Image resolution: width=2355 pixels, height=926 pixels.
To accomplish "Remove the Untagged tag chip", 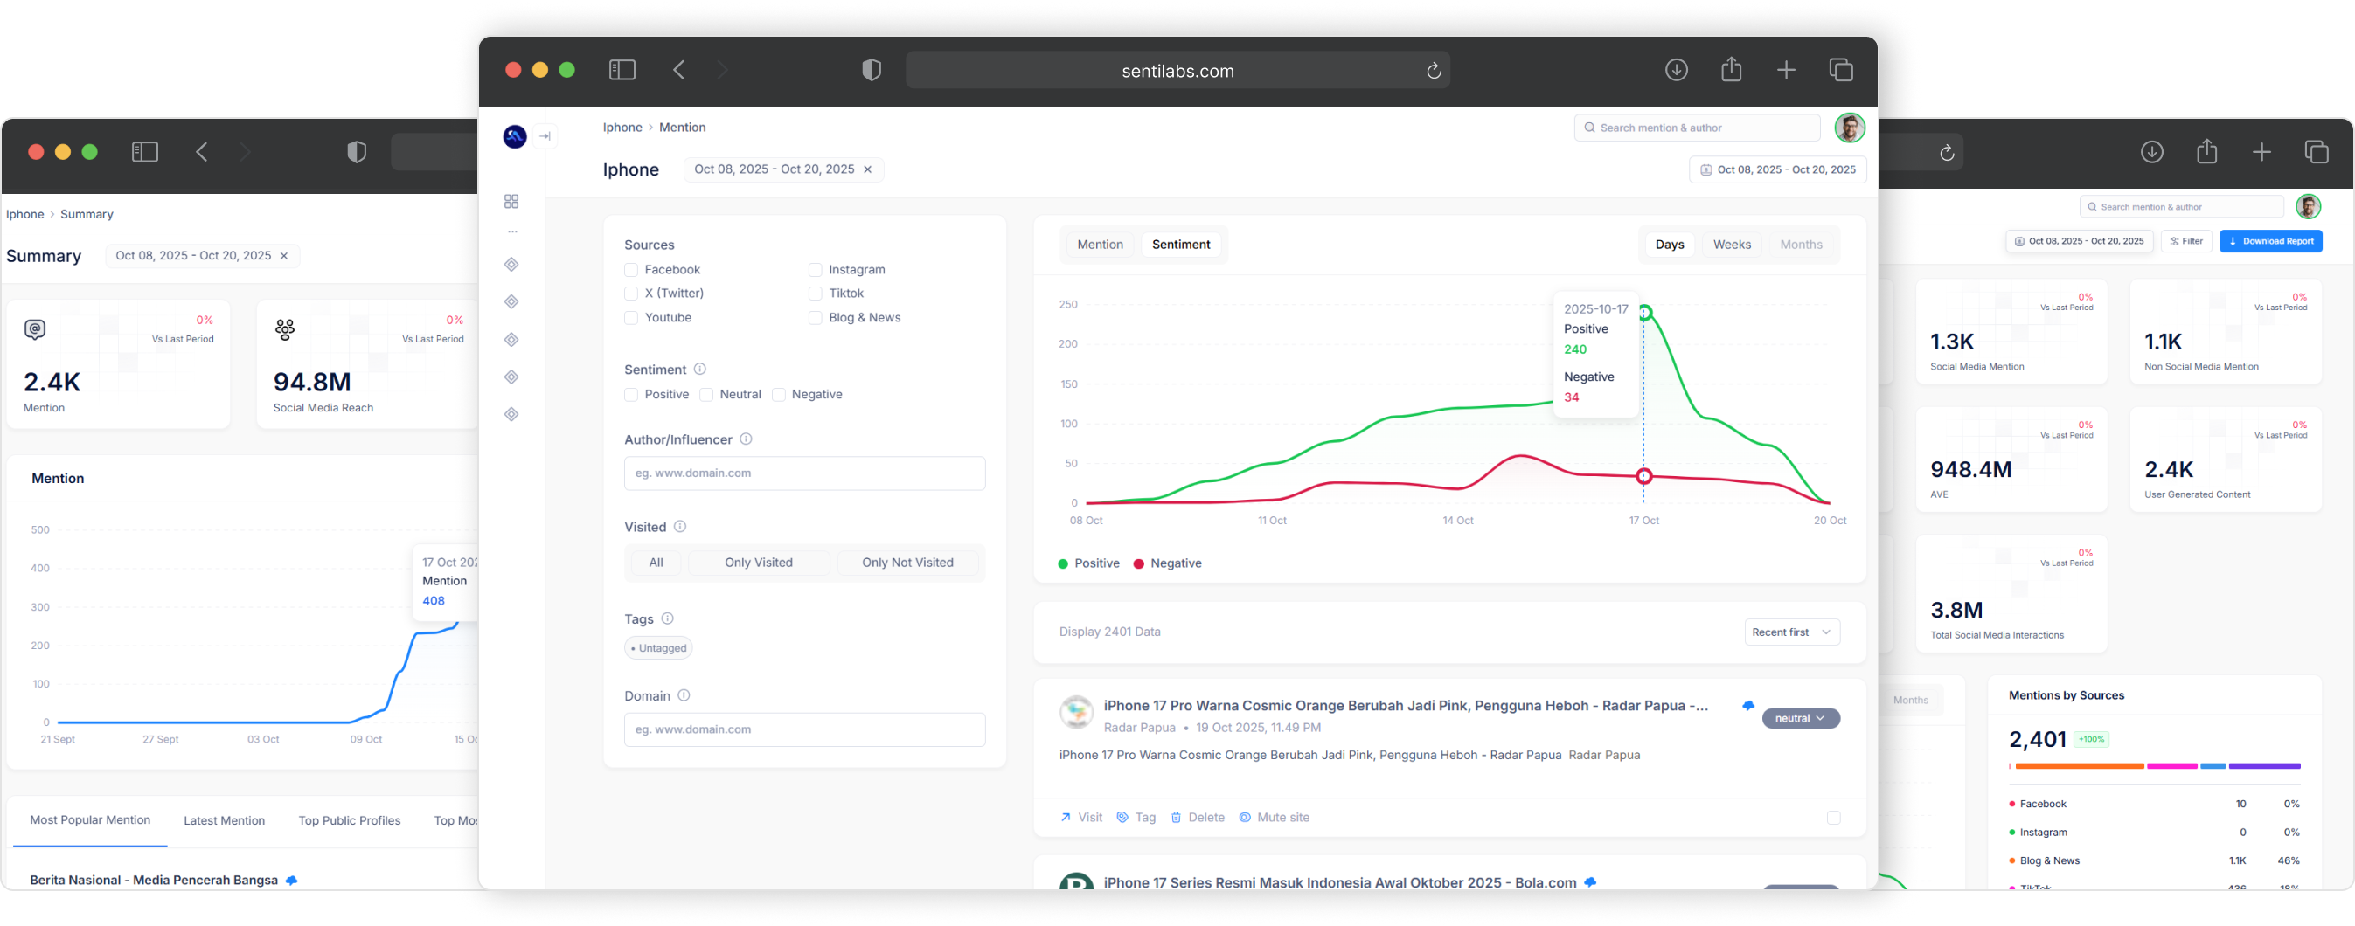I will click(x=657, y=647).
